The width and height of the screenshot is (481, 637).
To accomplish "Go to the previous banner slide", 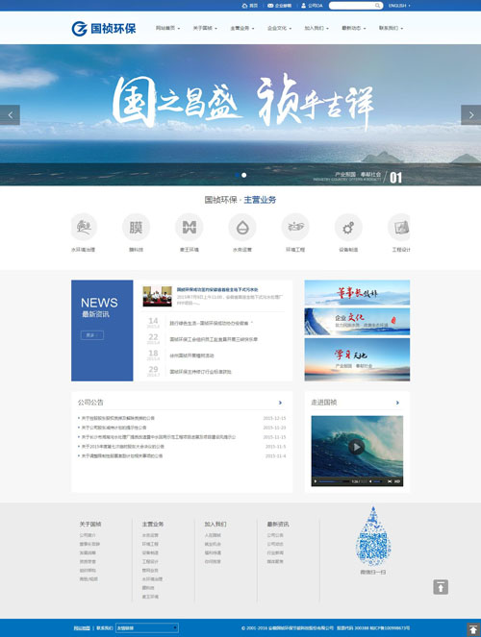I will tap(10, 115).
